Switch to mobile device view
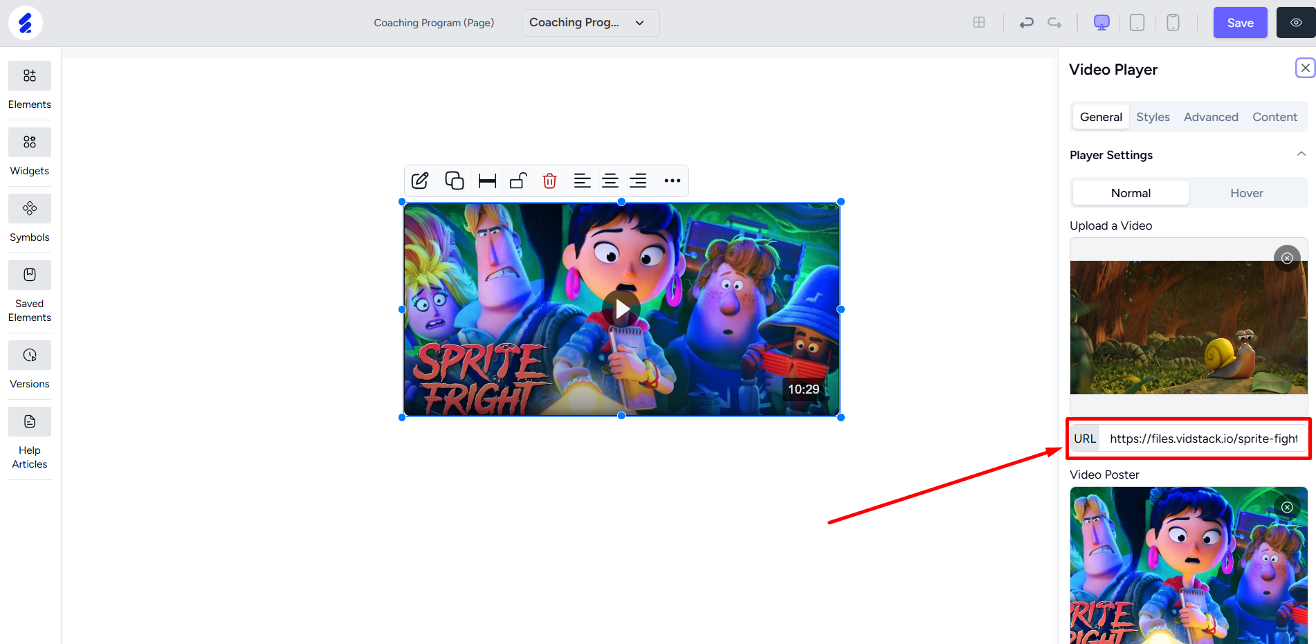Image resolution: width=1316 pixels, height=644 pixels. [1173, 23]
